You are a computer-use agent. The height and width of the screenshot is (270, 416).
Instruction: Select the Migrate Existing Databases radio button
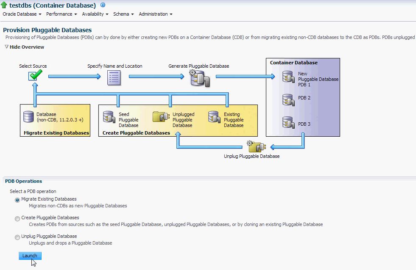17,199
